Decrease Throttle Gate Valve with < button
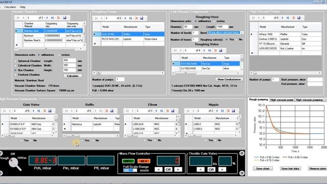This screenshot has height=184, width=327. (200, 170)
